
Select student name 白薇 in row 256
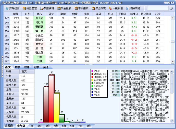point(39,57)
